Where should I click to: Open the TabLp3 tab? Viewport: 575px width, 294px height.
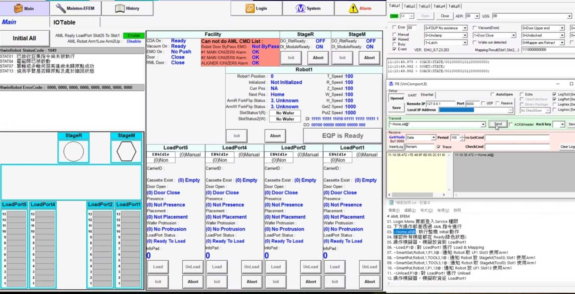click(424, 6)
